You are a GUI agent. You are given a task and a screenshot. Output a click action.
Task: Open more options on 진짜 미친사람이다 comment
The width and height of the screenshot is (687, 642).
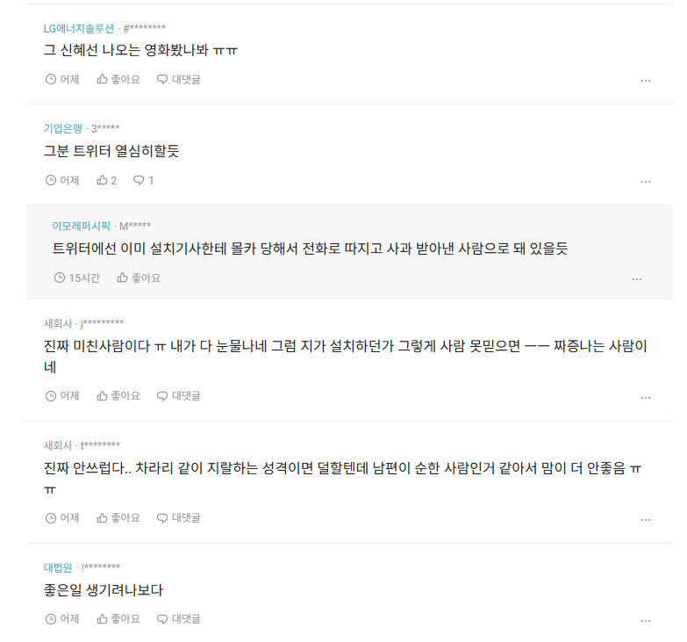point(646,398)
